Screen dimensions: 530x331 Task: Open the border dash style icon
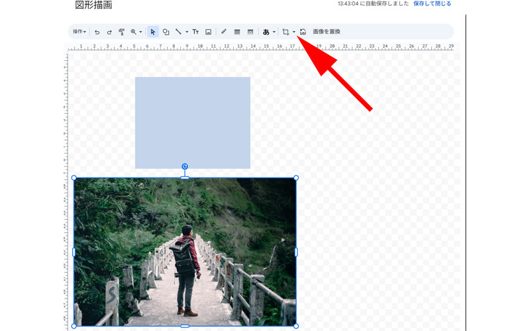(250, 32)
